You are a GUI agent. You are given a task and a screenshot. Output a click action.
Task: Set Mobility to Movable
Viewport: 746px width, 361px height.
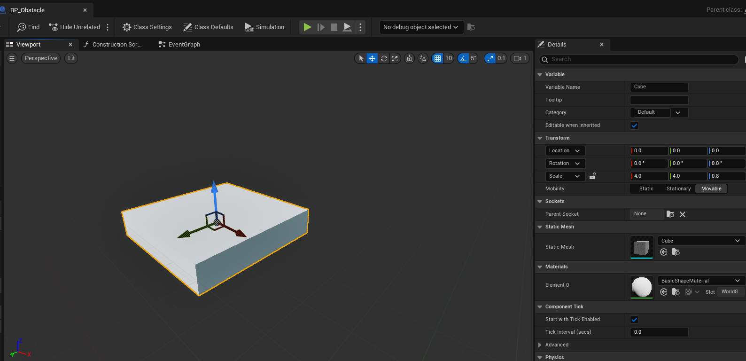[x=711, y=189]
